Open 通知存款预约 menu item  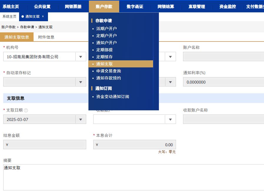tap(108, 78)
